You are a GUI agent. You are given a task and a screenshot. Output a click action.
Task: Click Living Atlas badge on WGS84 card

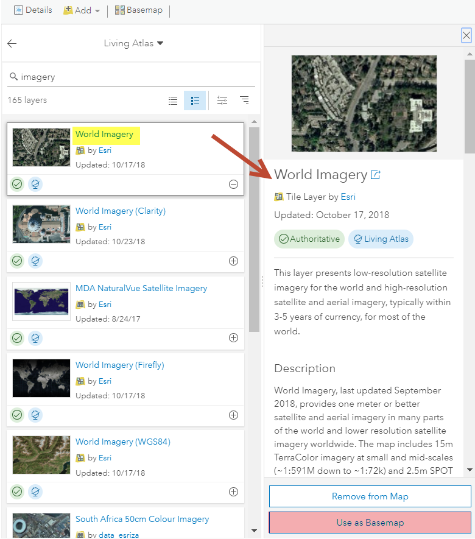click(x=35, y=492)
